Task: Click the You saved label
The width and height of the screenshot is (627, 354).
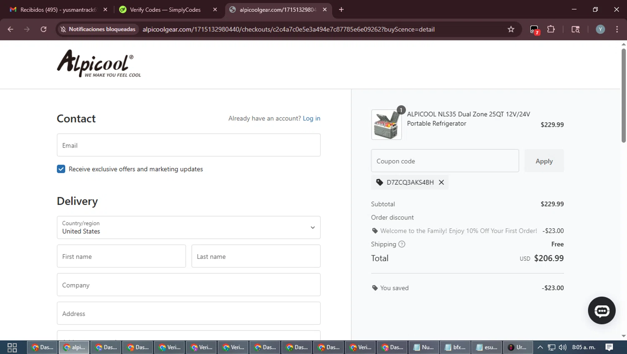Action: click(x=394, y=288)
